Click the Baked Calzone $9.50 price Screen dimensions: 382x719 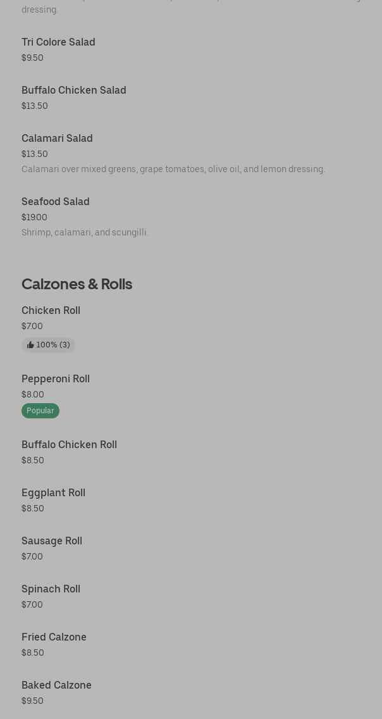[32, 701]
